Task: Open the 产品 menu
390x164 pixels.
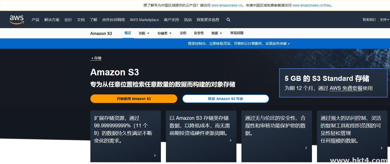Action: click(35, 20)
